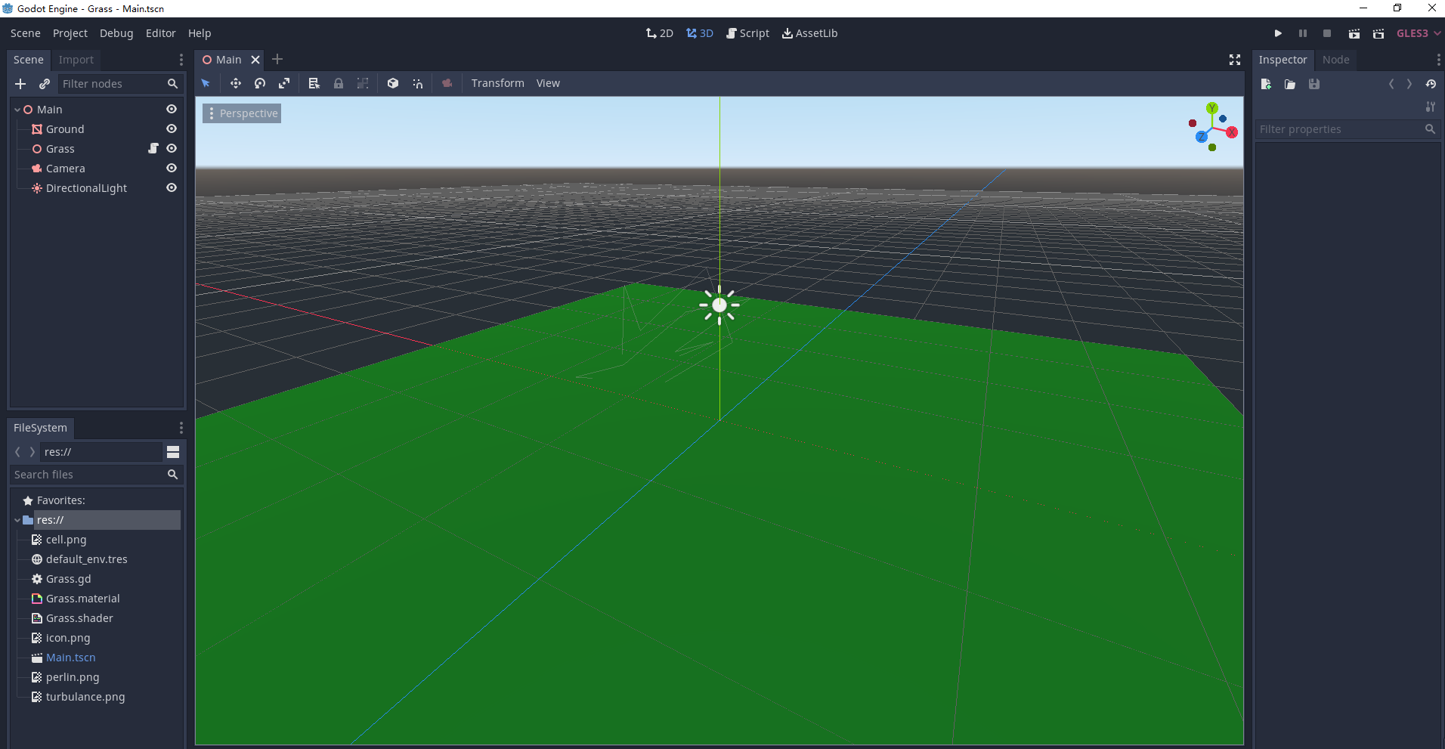The width and height of the screenshot is (1445, 749).
Task: Open the Perspective view dropdown
Action: point(242,113)
